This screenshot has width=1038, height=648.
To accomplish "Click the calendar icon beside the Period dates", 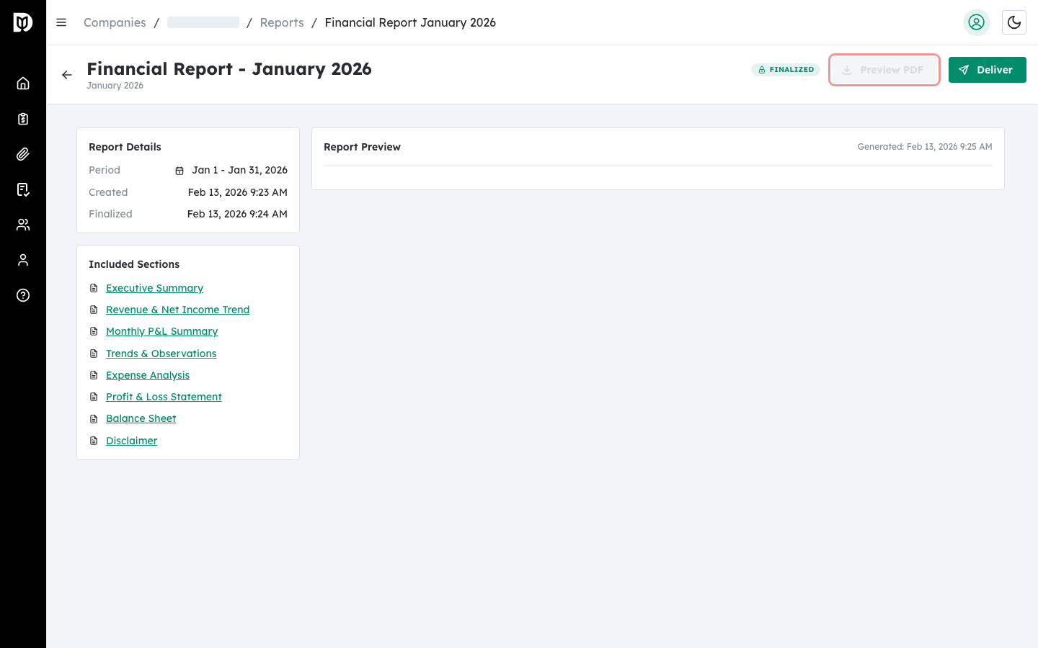I will tap(179, 170).
